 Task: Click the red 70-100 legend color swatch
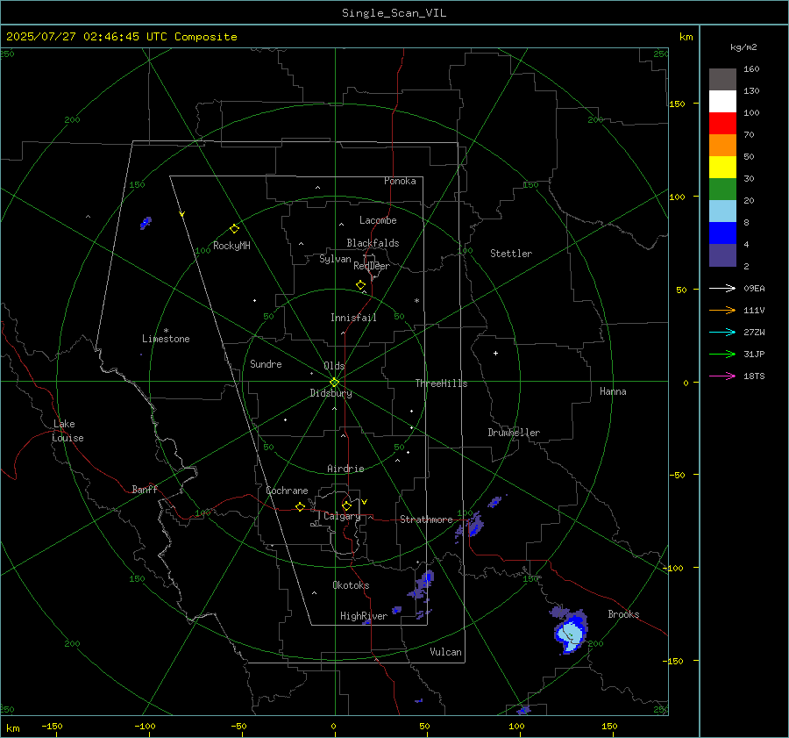coord(722,124)
